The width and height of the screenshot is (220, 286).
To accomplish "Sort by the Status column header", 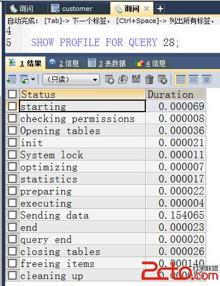I will tap(83, 94).
